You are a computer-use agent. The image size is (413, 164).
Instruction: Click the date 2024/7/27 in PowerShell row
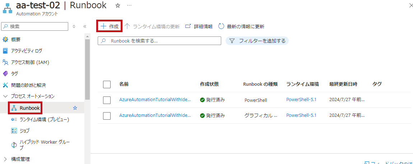(347, 100)
